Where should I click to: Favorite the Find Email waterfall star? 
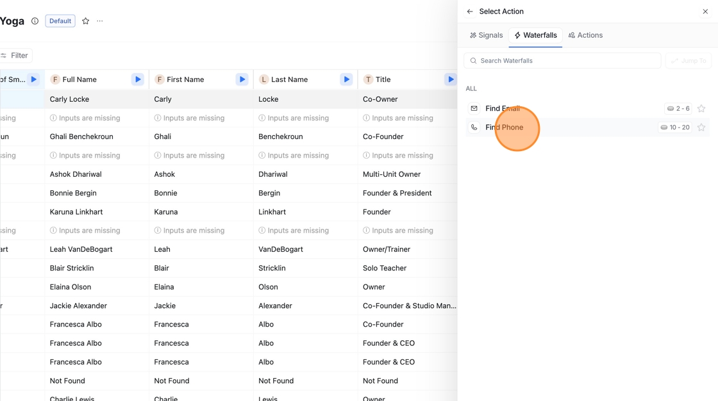[701, 108]
